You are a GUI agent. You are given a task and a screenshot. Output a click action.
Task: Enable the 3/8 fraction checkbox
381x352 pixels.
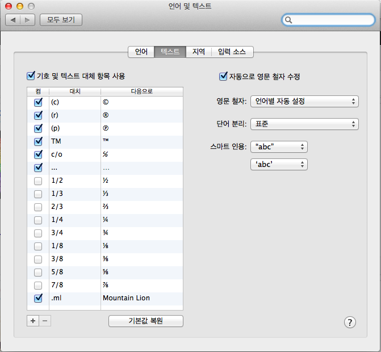38,259
